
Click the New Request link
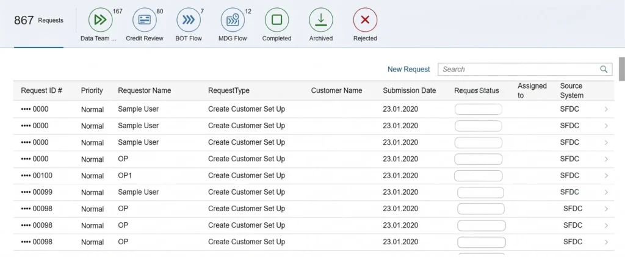click(x=408, y=70)
